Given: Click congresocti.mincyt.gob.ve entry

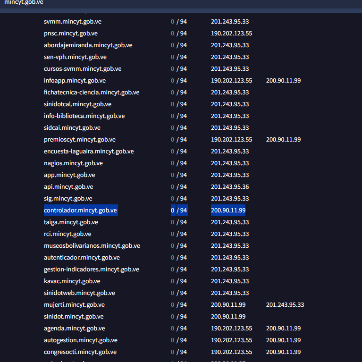Looking at the screenshot, I should click(80, 351).
